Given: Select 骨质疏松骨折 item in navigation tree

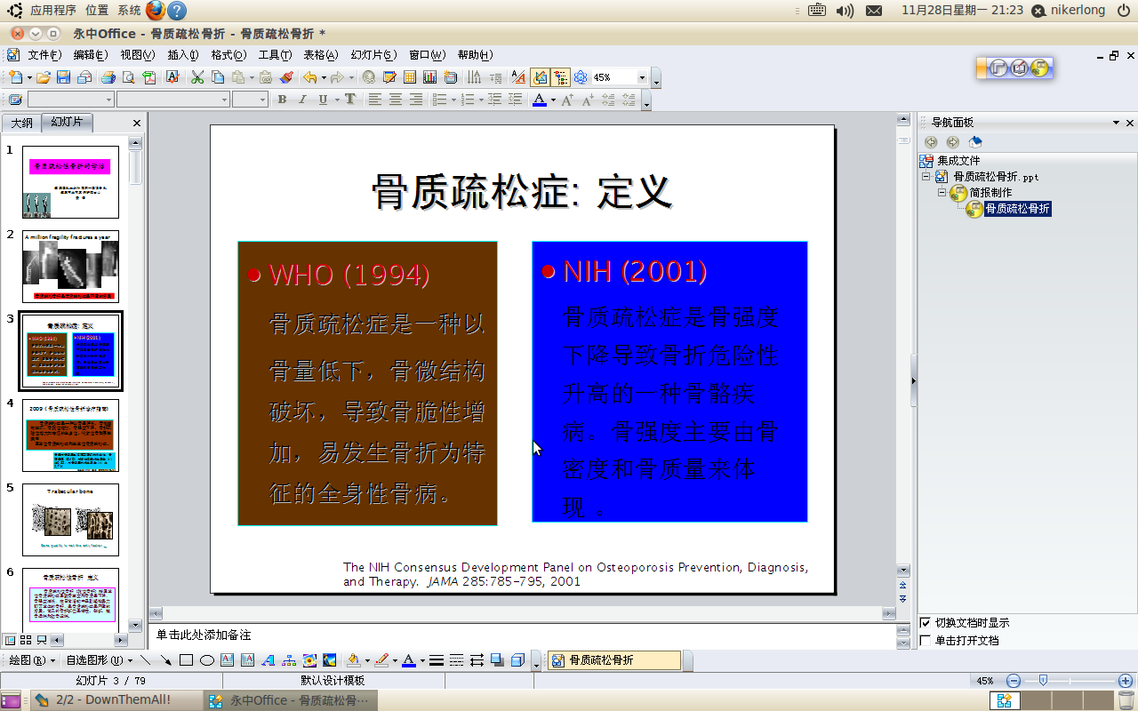Looking at the screenshot, I should click(1017, 209).
